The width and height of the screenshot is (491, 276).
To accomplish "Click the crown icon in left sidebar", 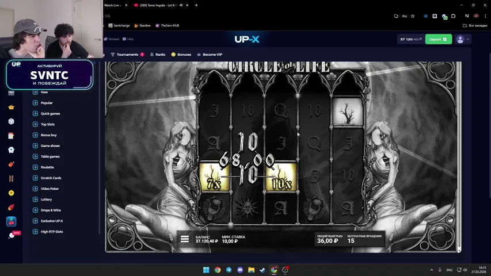I will point(11,108).
